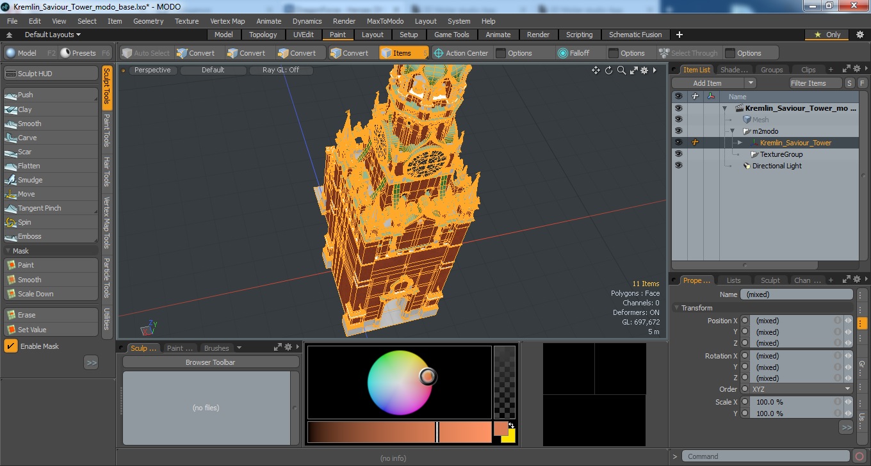This screenshot has width=871, height=466.
Task: Switch to the Game Tools layout tab
Action: pos(452,35)
